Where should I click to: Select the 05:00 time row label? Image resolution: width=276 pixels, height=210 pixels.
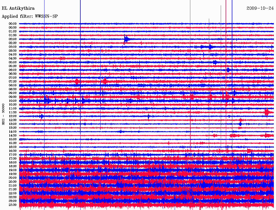point(13,62)
